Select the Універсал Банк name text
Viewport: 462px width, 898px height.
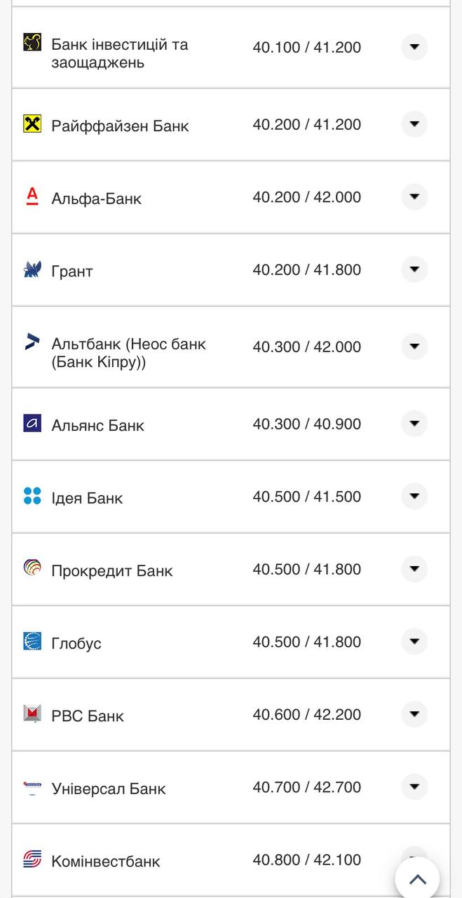coord(109,789)
